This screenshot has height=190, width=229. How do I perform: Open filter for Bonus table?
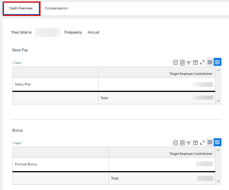[188, 143]
